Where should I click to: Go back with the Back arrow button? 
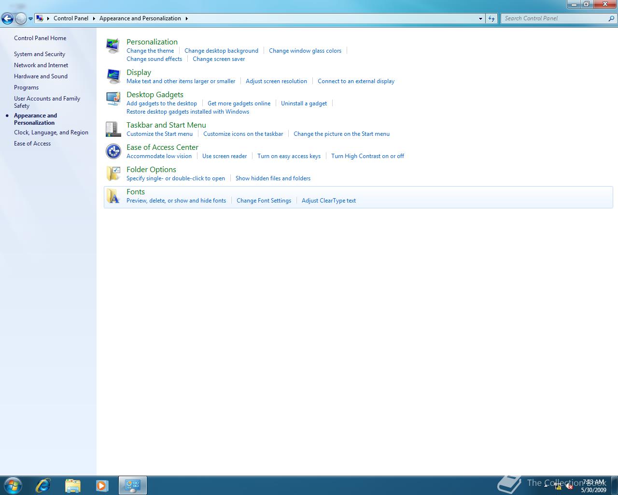pyautogui.click(x=7, y=19)
